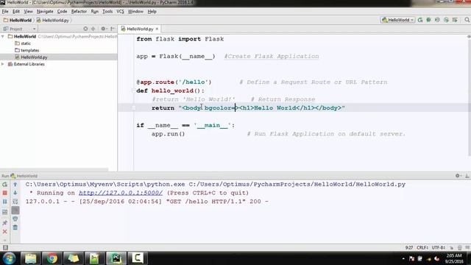This screenshot has width=471, height=265.
Task: Open the UTF-8 encoding selector
Action: pos(439,247)
